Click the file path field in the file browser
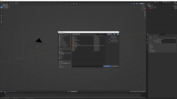 tap(90, 34)
